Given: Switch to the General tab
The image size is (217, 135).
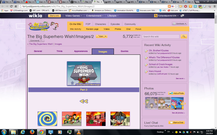Looking at the screenshot, I should pyautogui.click(x=38, y=51).
